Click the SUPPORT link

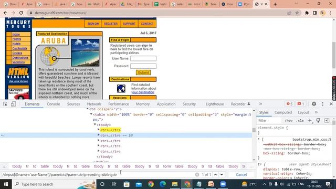(x=129, y=24)
